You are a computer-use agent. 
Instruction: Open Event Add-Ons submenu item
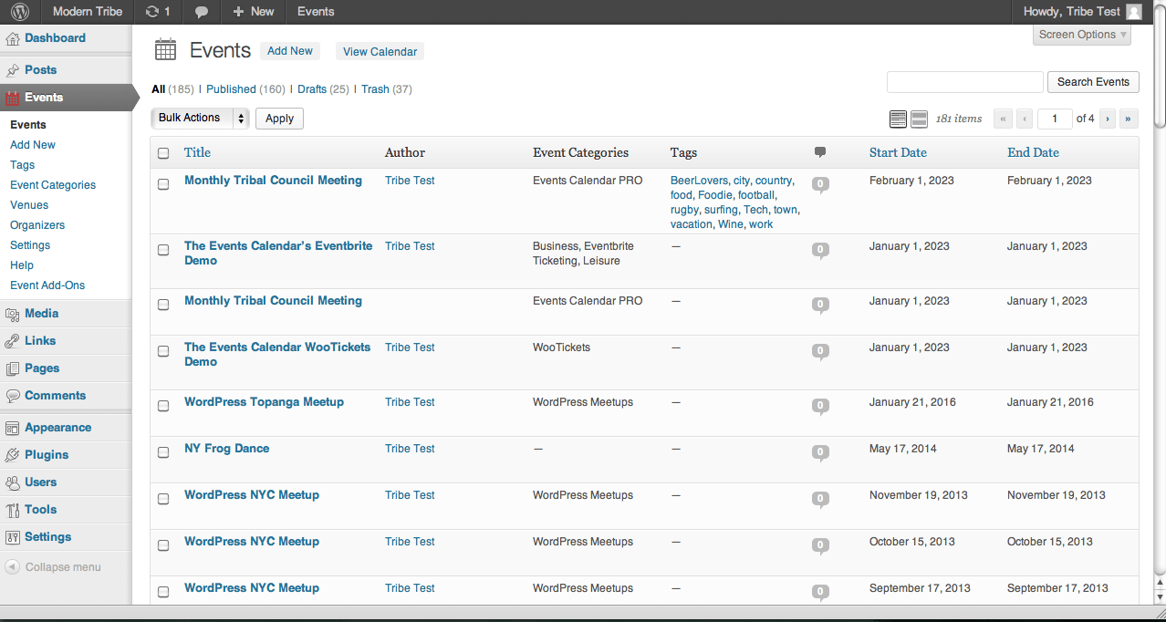(47, 285)
